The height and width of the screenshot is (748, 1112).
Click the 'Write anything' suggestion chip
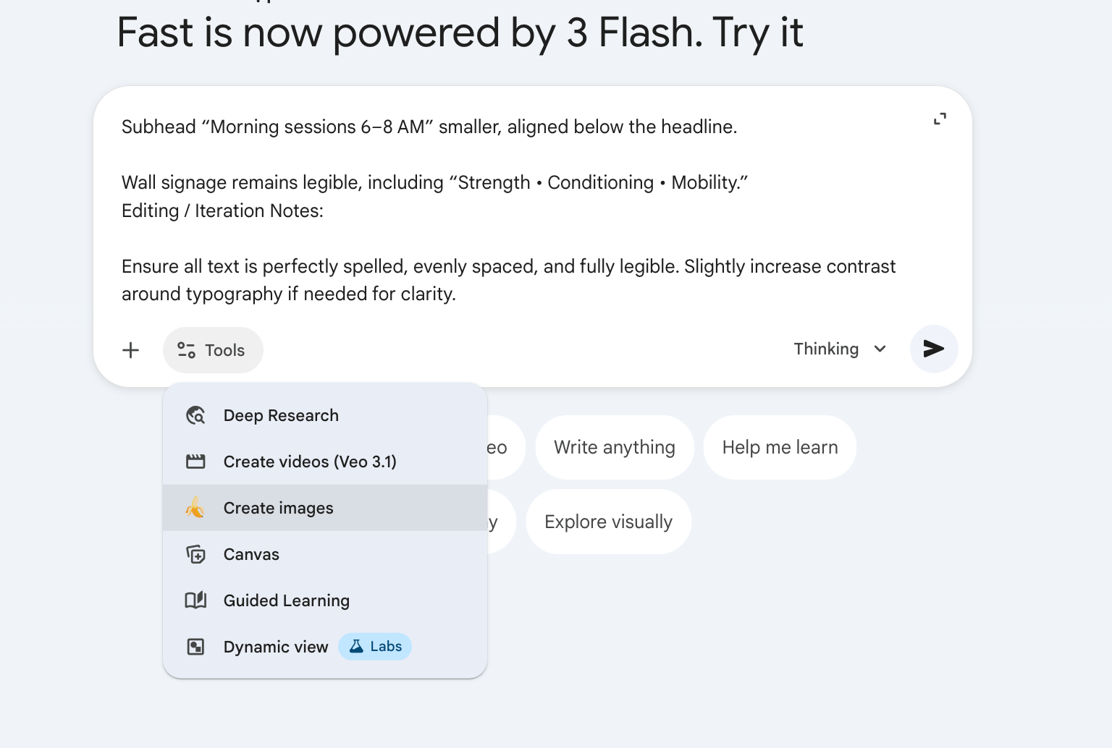(x=613, y=447)
